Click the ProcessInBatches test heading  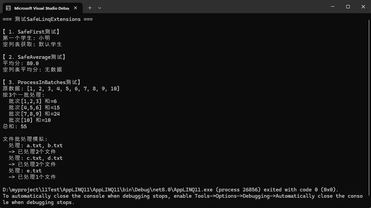[41, 82]
